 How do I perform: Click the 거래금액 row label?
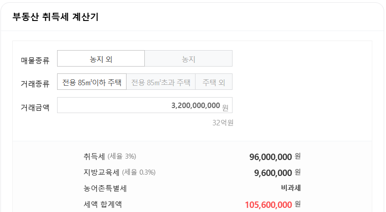35,107
